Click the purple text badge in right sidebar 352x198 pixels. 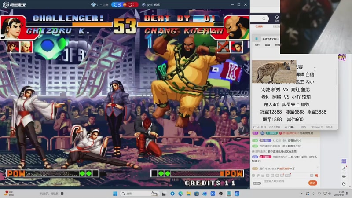344,161
